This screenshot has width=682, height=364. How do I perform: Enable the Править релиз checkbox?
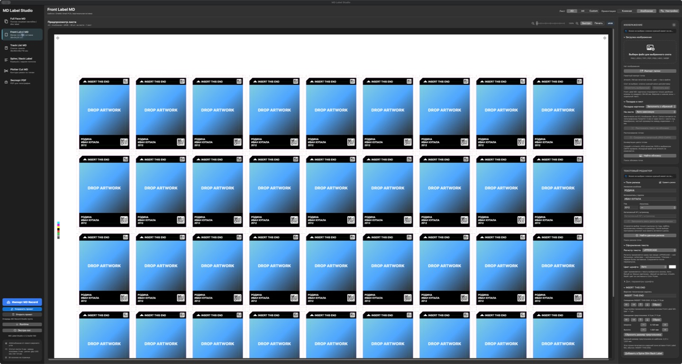[x=660, y=182]
